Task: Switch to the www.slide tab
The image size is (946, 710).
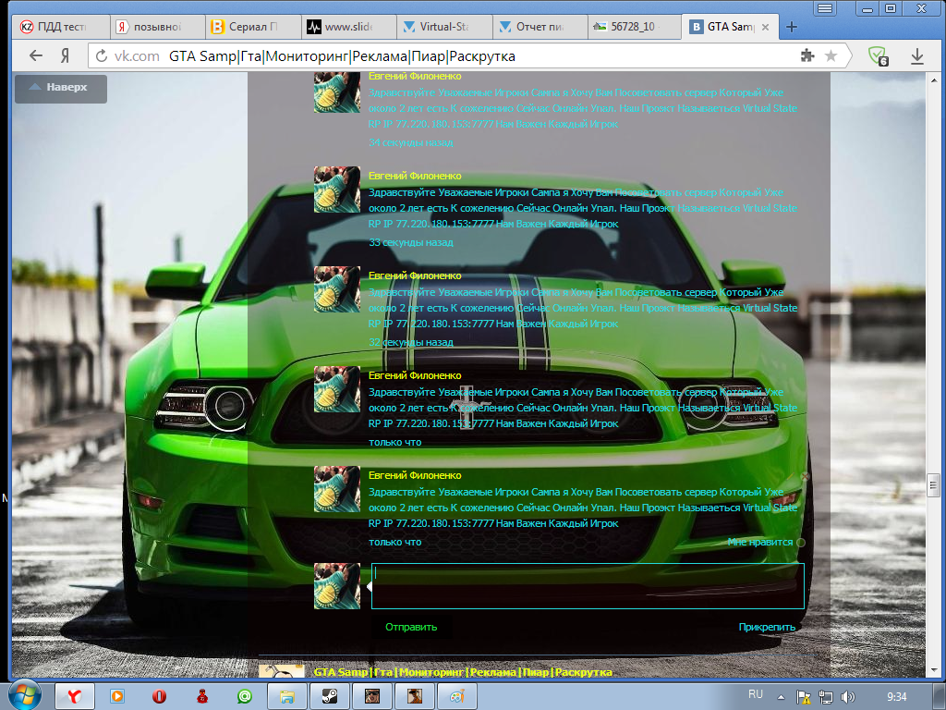Action: pyautogui.click(x=348, y=27)
